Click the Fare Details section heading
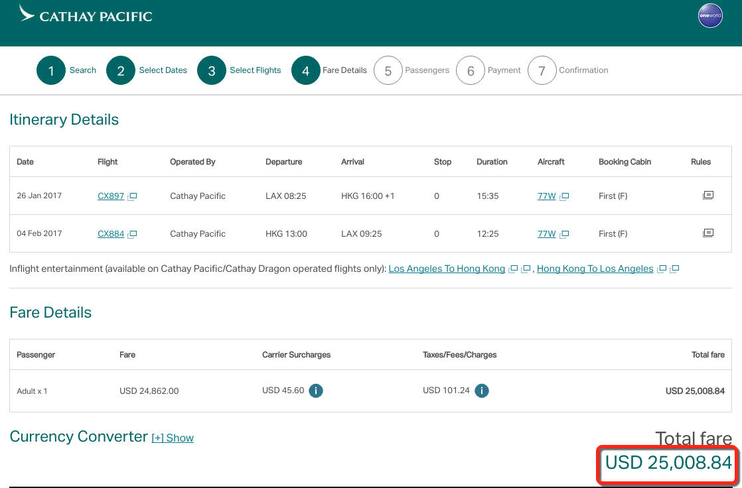Viewport: 742px width, 488px height. (x=50, y=312)
